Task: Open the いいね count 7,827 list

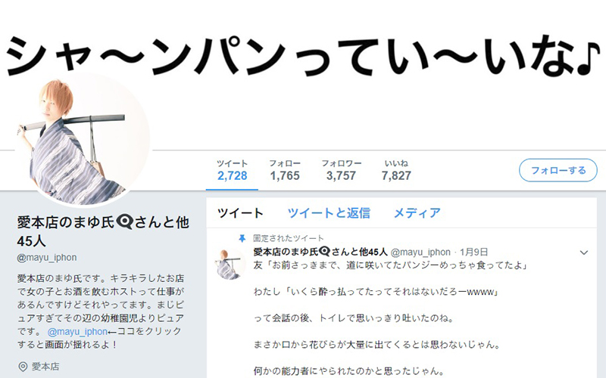Action: click(396, 170)
